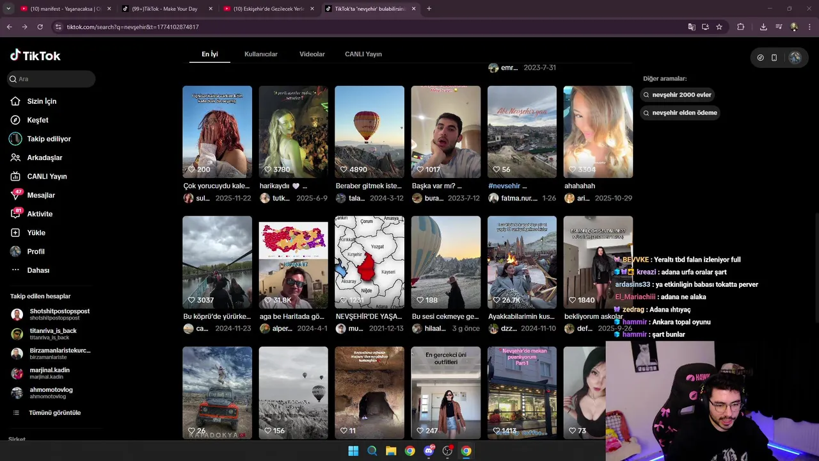Open Arkadaşlar page

36,158
